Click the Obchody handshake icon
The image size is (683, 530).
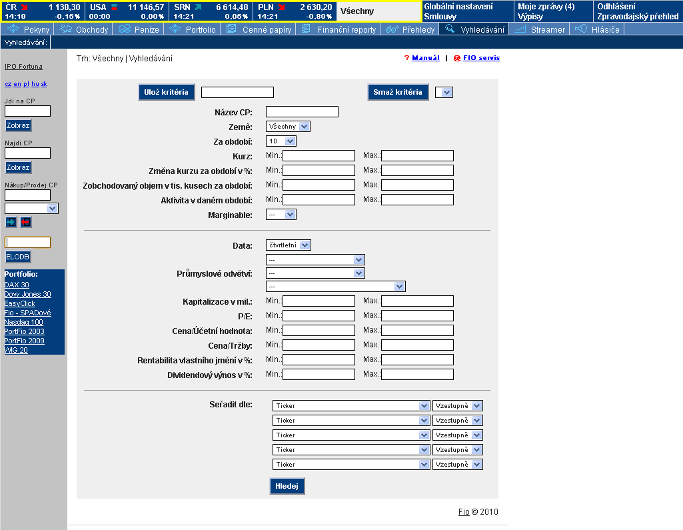65,29
